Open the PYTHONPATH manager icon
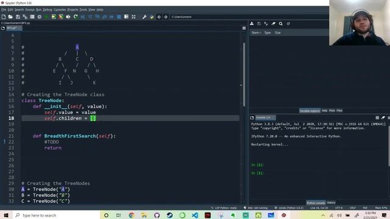The width and height of the screenshot is (390, 219). (152, 17)
